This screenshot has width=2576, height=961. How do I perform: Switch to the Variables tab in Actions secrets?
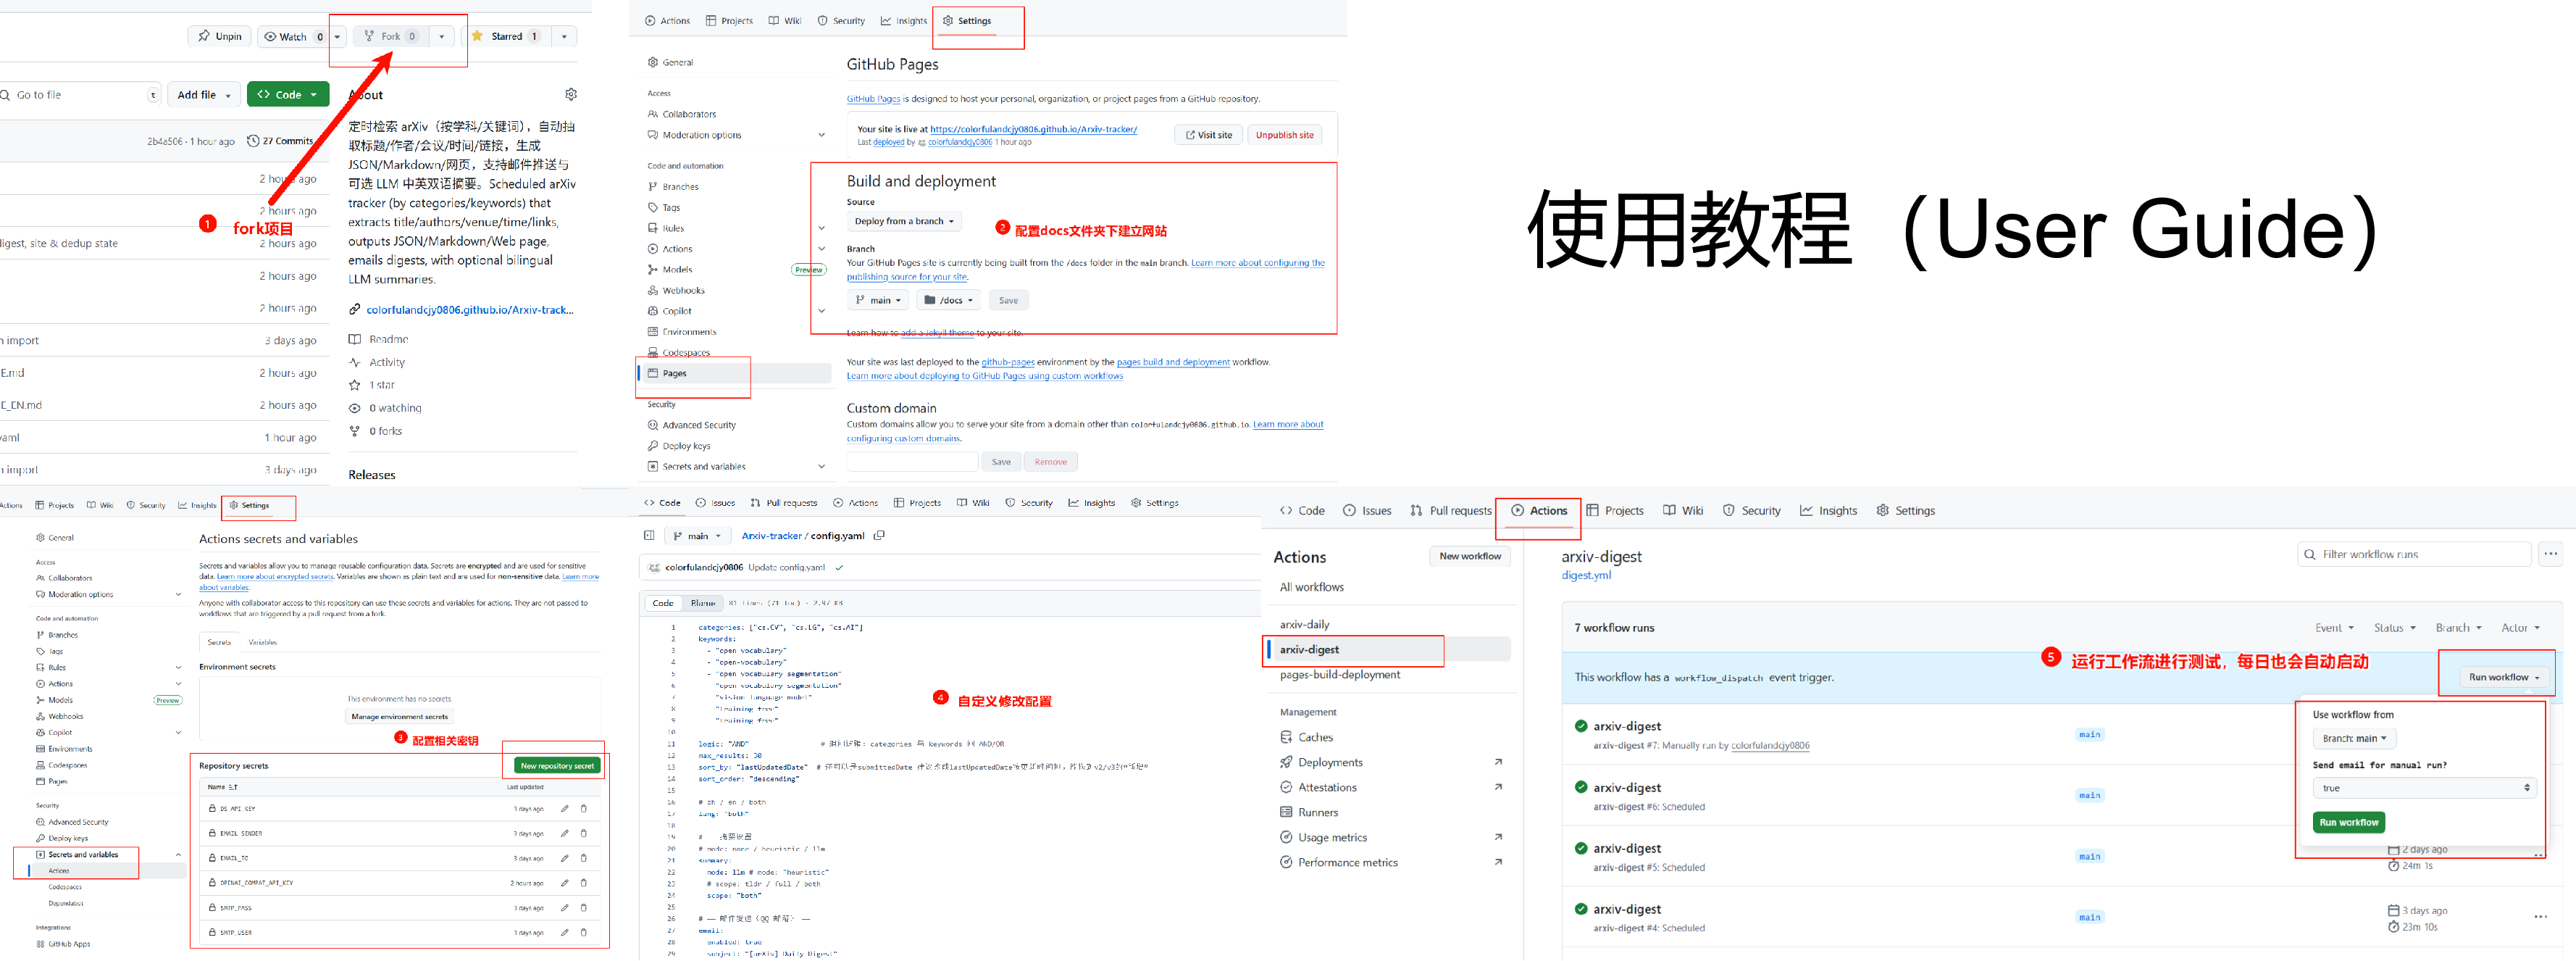click(262, 642)
